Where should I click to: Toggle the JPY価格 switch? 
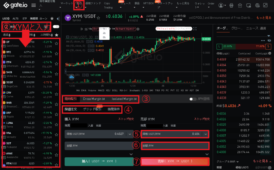pyautogui.click(x=193, y=99)
